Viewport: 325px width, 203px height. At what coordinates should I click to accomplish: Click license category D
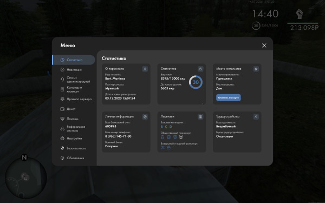point(171,127)
